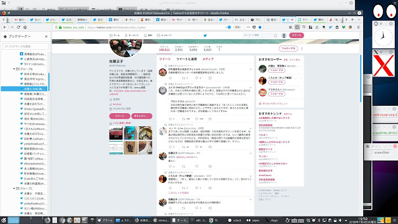Image resolution: width=398 pixels, height=224 pixels.
Task: Open the white dress media thumbnail
Action: 146,147
